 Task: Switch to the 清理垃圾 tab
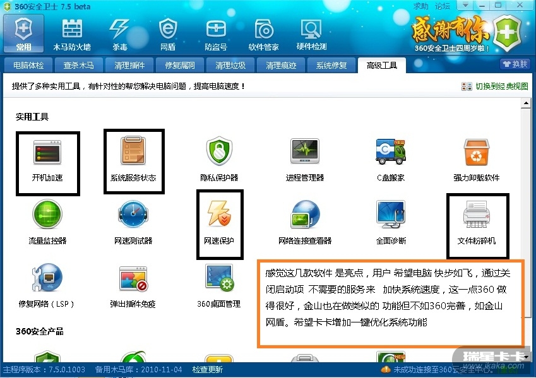click(230, 65)
